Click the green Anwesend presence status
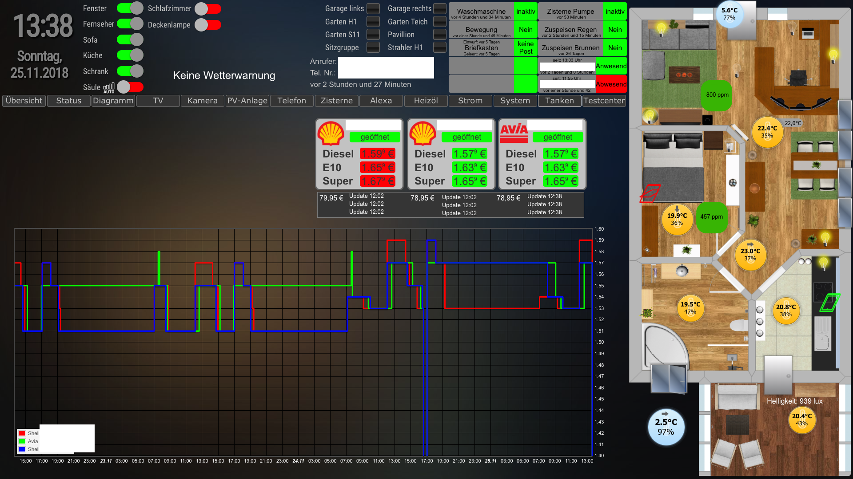The image size is (853, 479). pyautogui.click(x=611, y=66)
